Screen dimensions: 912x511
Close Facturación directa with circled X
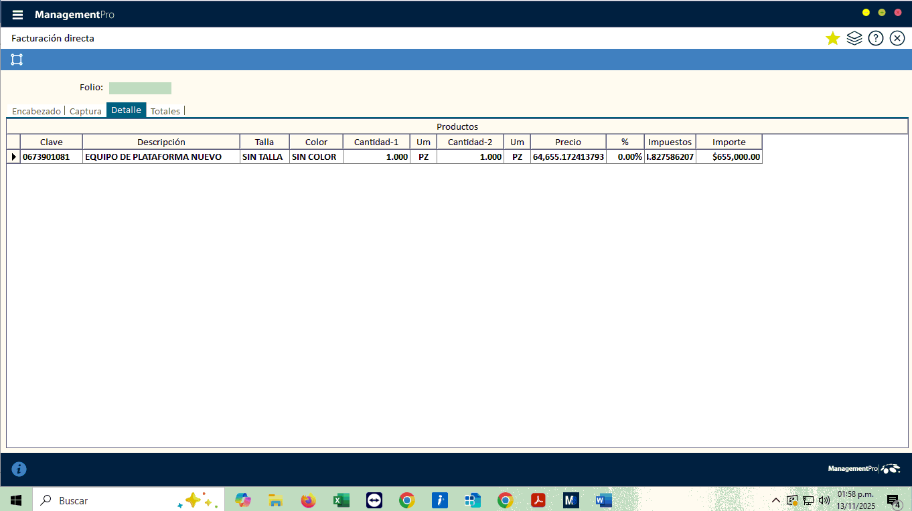click(x=897, y=38)
